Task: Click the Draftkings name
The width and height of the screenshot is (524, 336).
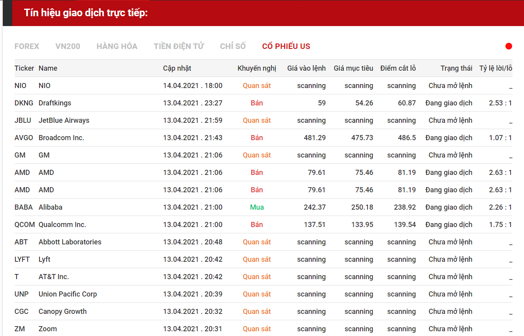Action: tap(55, 103)
